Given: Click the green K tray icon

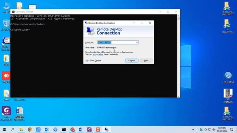Looking at the screenshot, I should point(201,130).
